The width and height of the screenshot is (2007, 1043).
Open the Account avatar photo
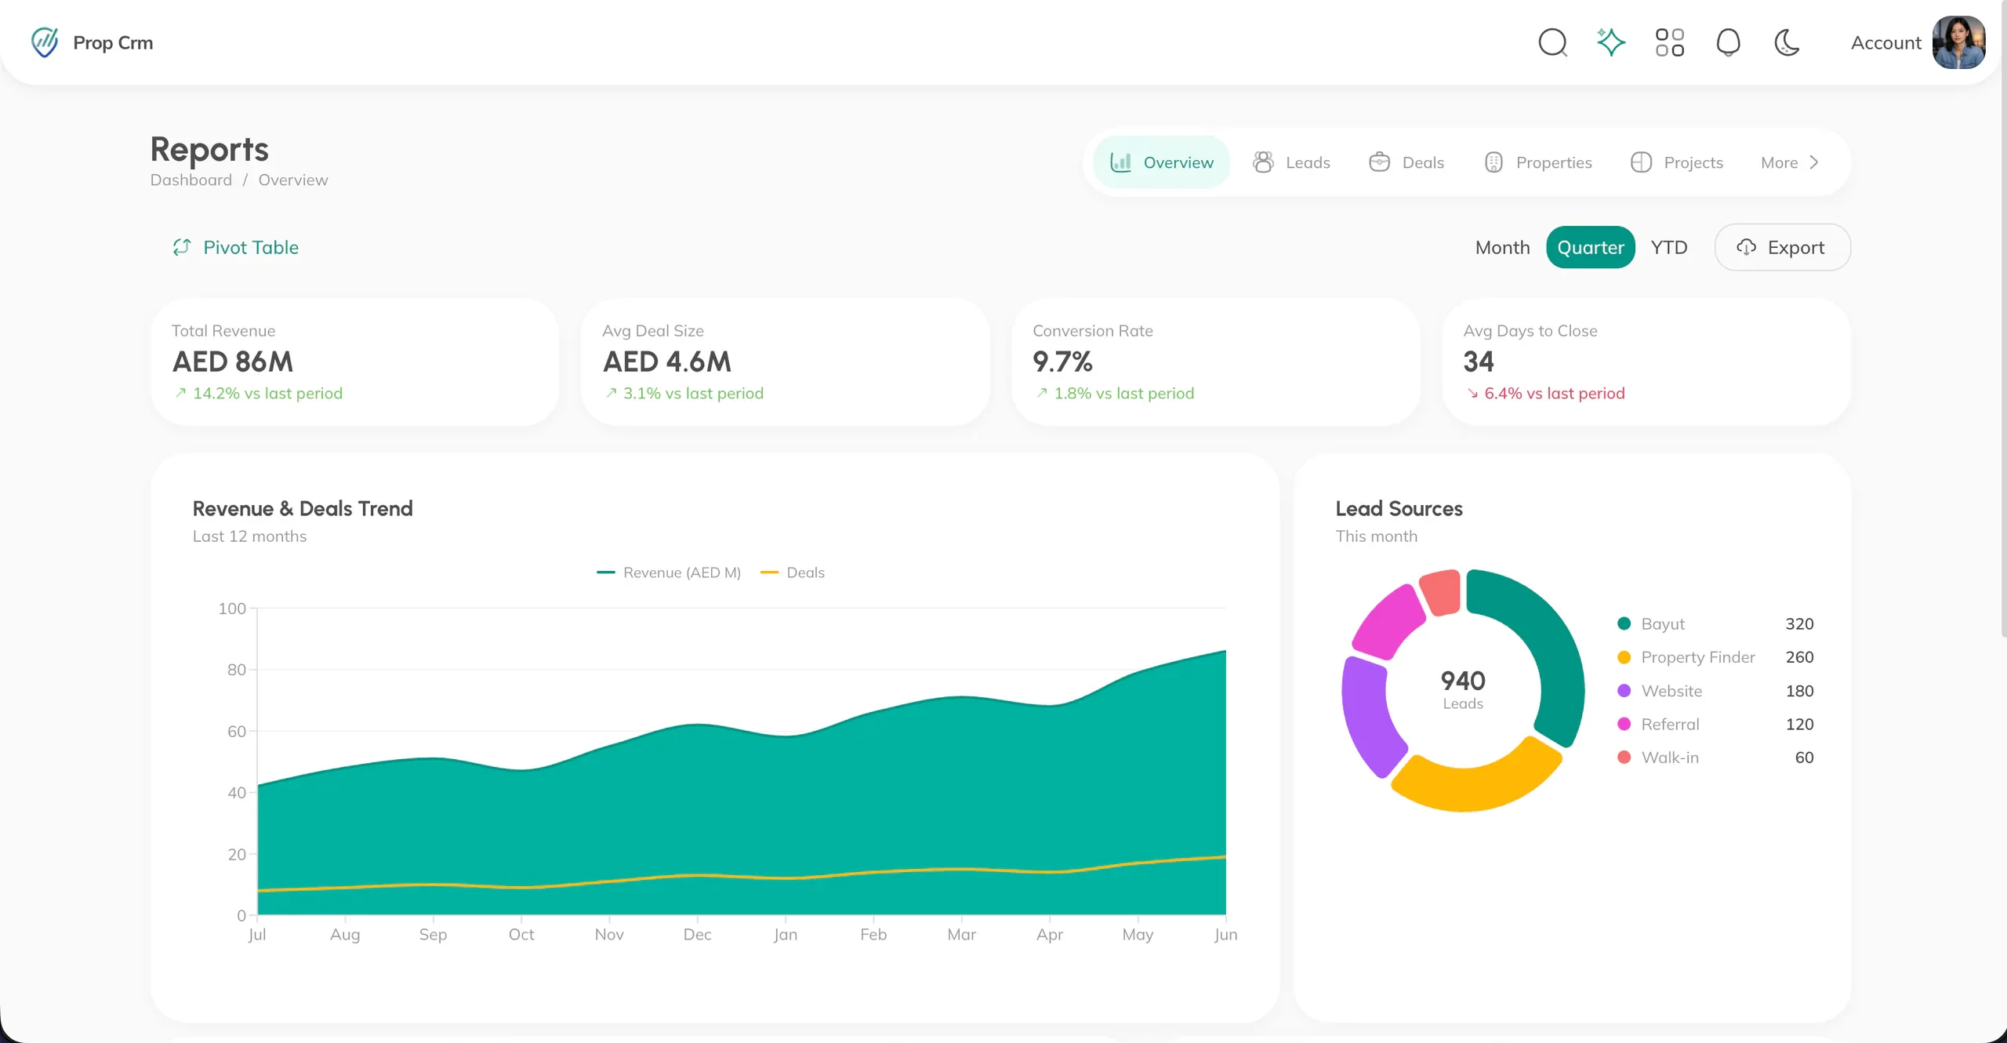(1958, 42)
